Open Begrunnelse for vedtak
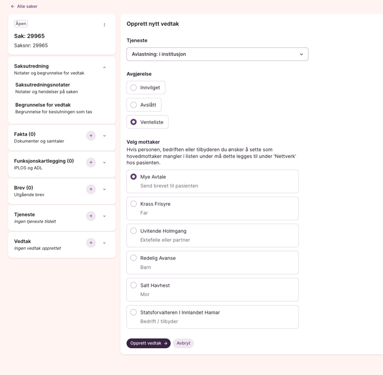 (43, 105)
